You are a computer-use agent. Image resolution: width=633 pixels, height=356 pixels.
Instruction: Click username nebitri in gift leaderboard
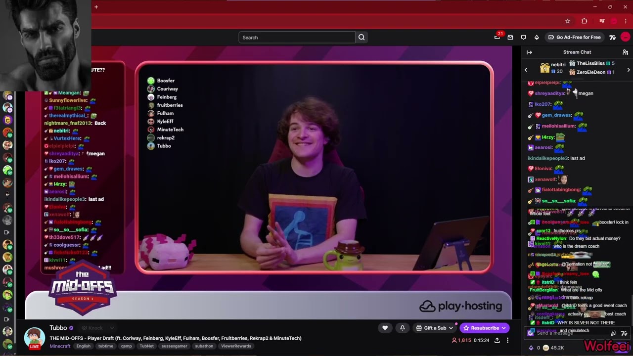pyautogui.click(x=558, y=65)
